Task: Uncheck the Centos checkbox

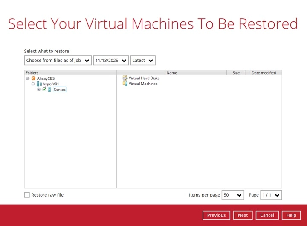Action: click(x=44, y=90)
